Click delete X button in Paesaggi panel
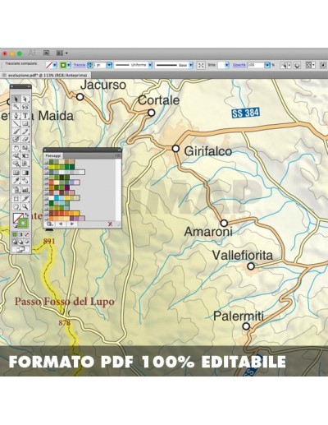Viewport: 328px width, 425px height. click(110, 224)
